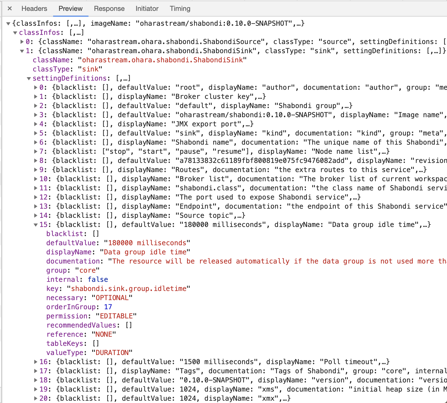Select the Preview tab

[71, 9]
